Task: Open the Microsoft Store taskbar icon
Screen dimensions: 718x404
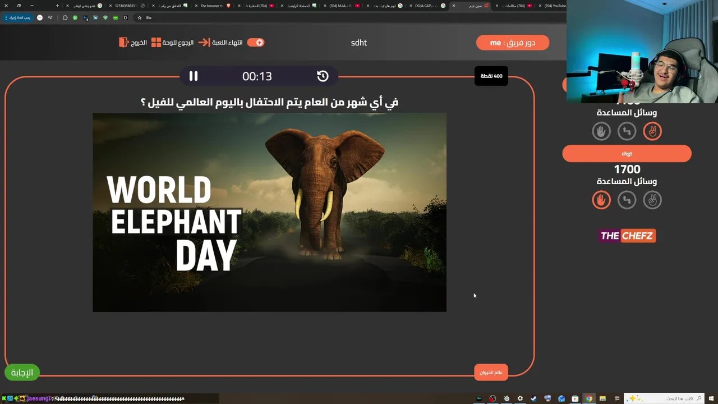Action: pos(575,398)
